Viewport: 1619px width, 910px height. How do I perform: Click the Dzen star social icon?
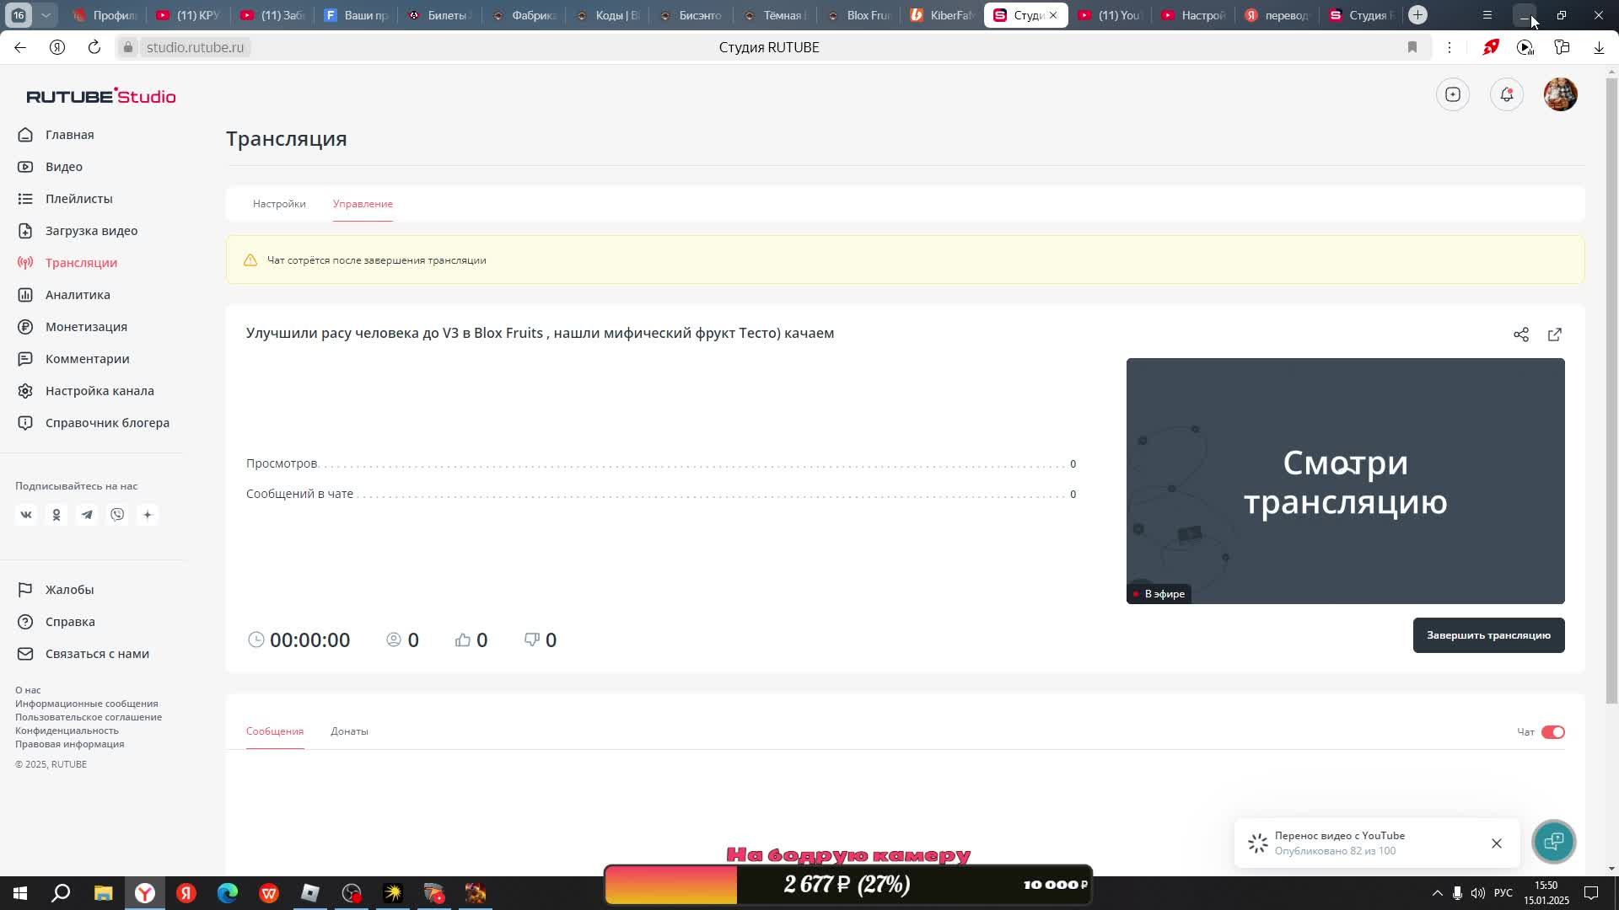[x=148, y=515]
